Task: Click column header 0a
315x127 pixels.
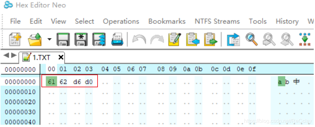Action: (187, 70)
